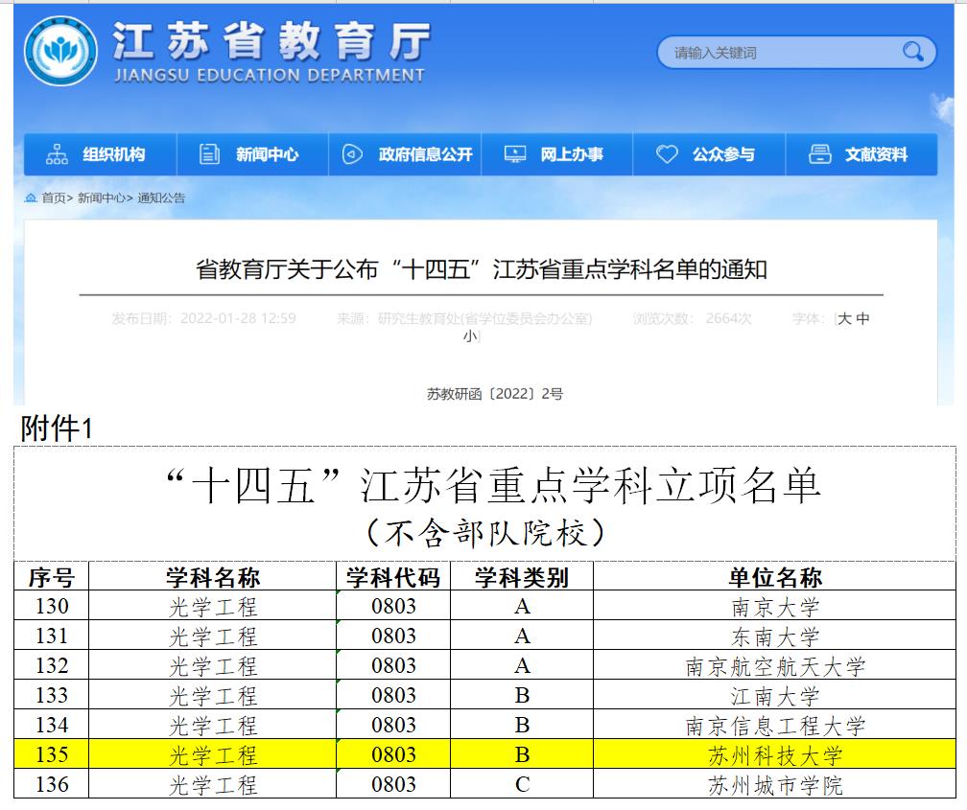Image resolution: width=967 pixels, height=810 pixels.
Task: Click the heart icon beside 公众参与
Action: (x=667, y=154)
